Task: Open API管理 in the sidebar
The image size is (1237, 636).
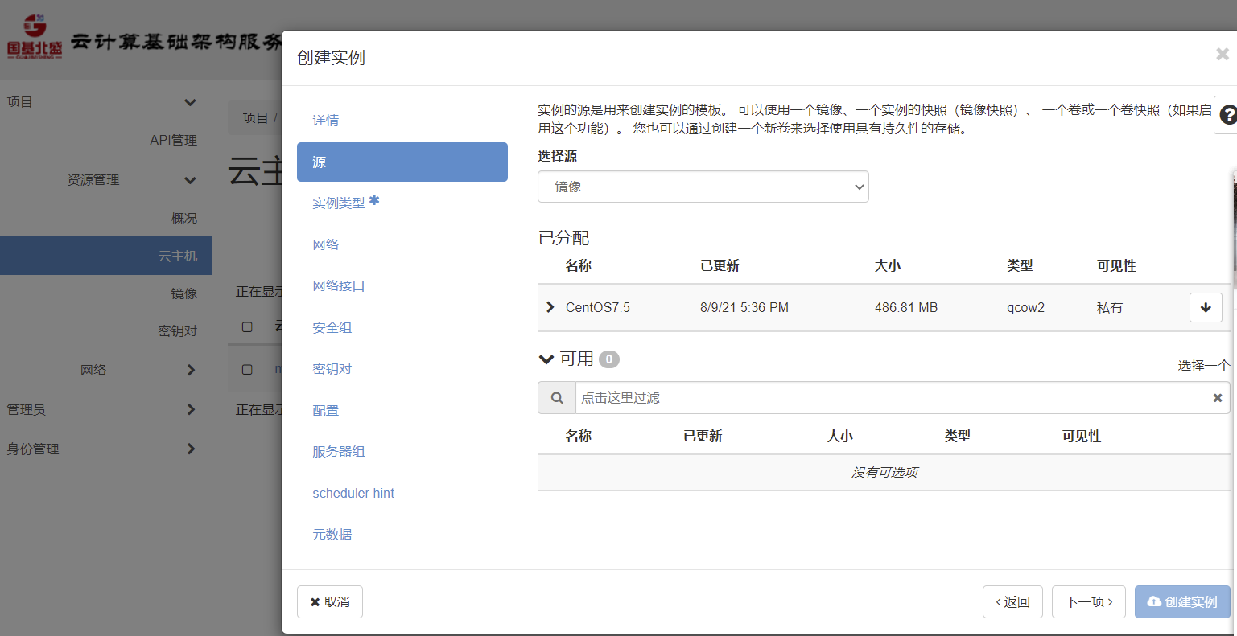Action: tap(173, 140)
